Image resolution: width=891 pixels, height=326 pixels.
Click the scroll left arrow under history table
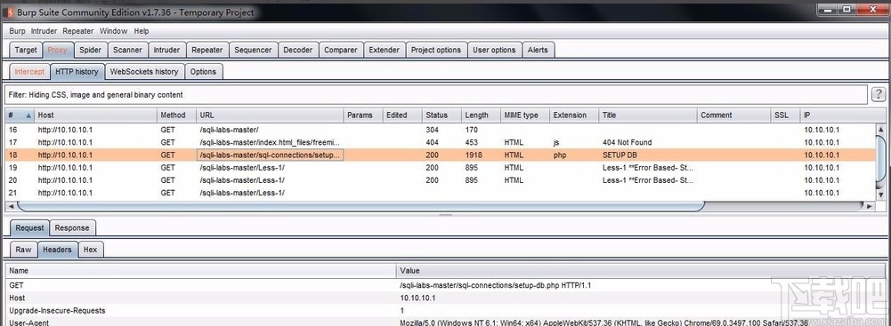[x=10, y=207]
